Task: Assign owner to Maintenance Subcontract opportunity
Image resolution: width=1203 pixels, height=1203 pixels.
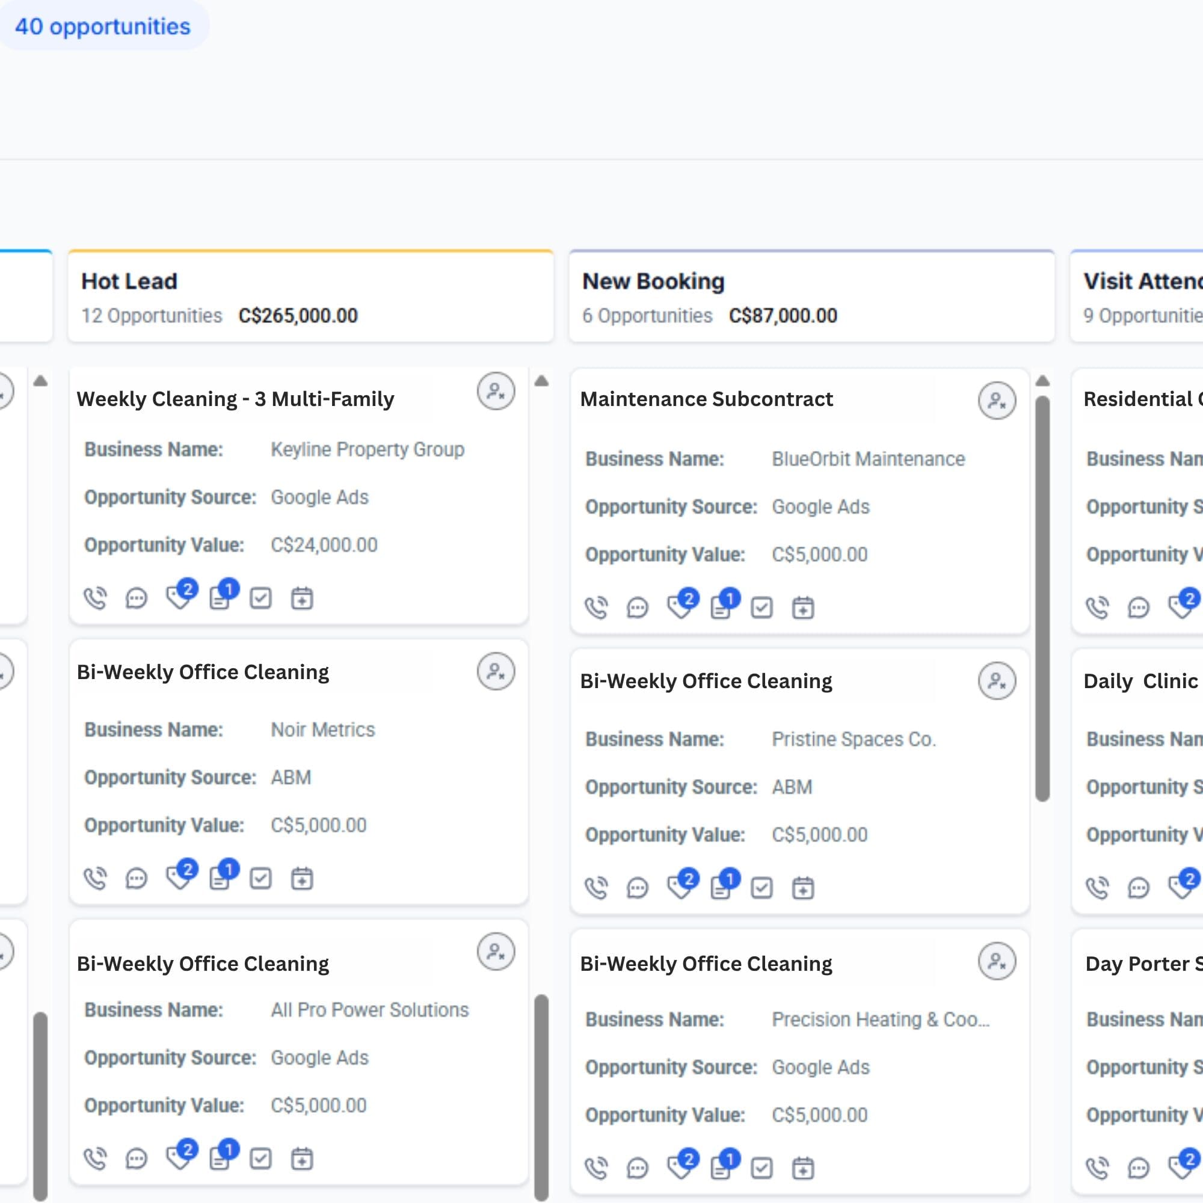Action: (997, 401)
